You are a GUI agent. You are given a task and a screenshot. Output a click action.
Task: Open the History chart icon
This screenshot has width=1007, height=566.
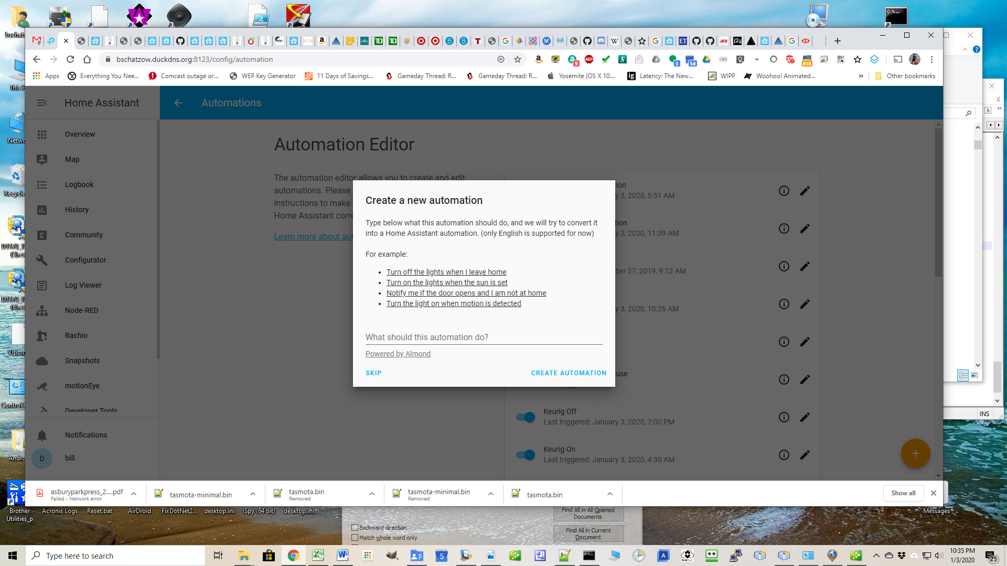[42, 210]
